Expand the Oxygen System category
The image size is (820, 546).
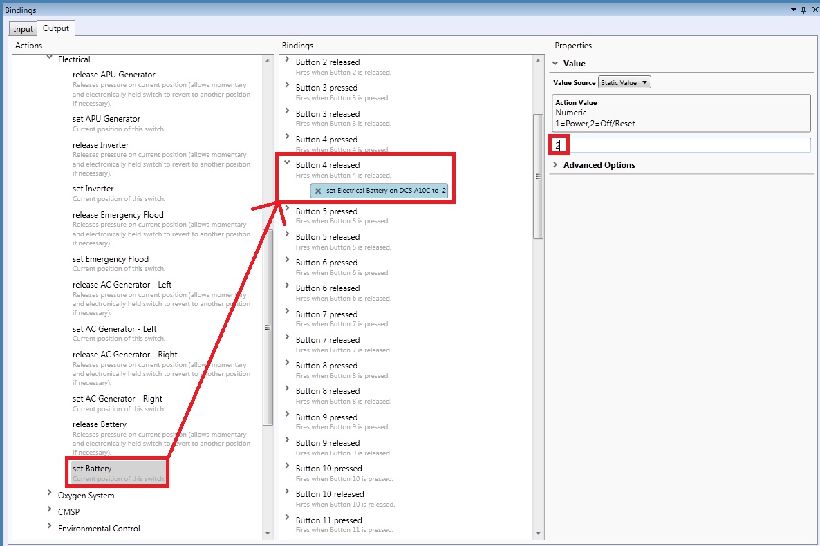(x=49, y=493)
